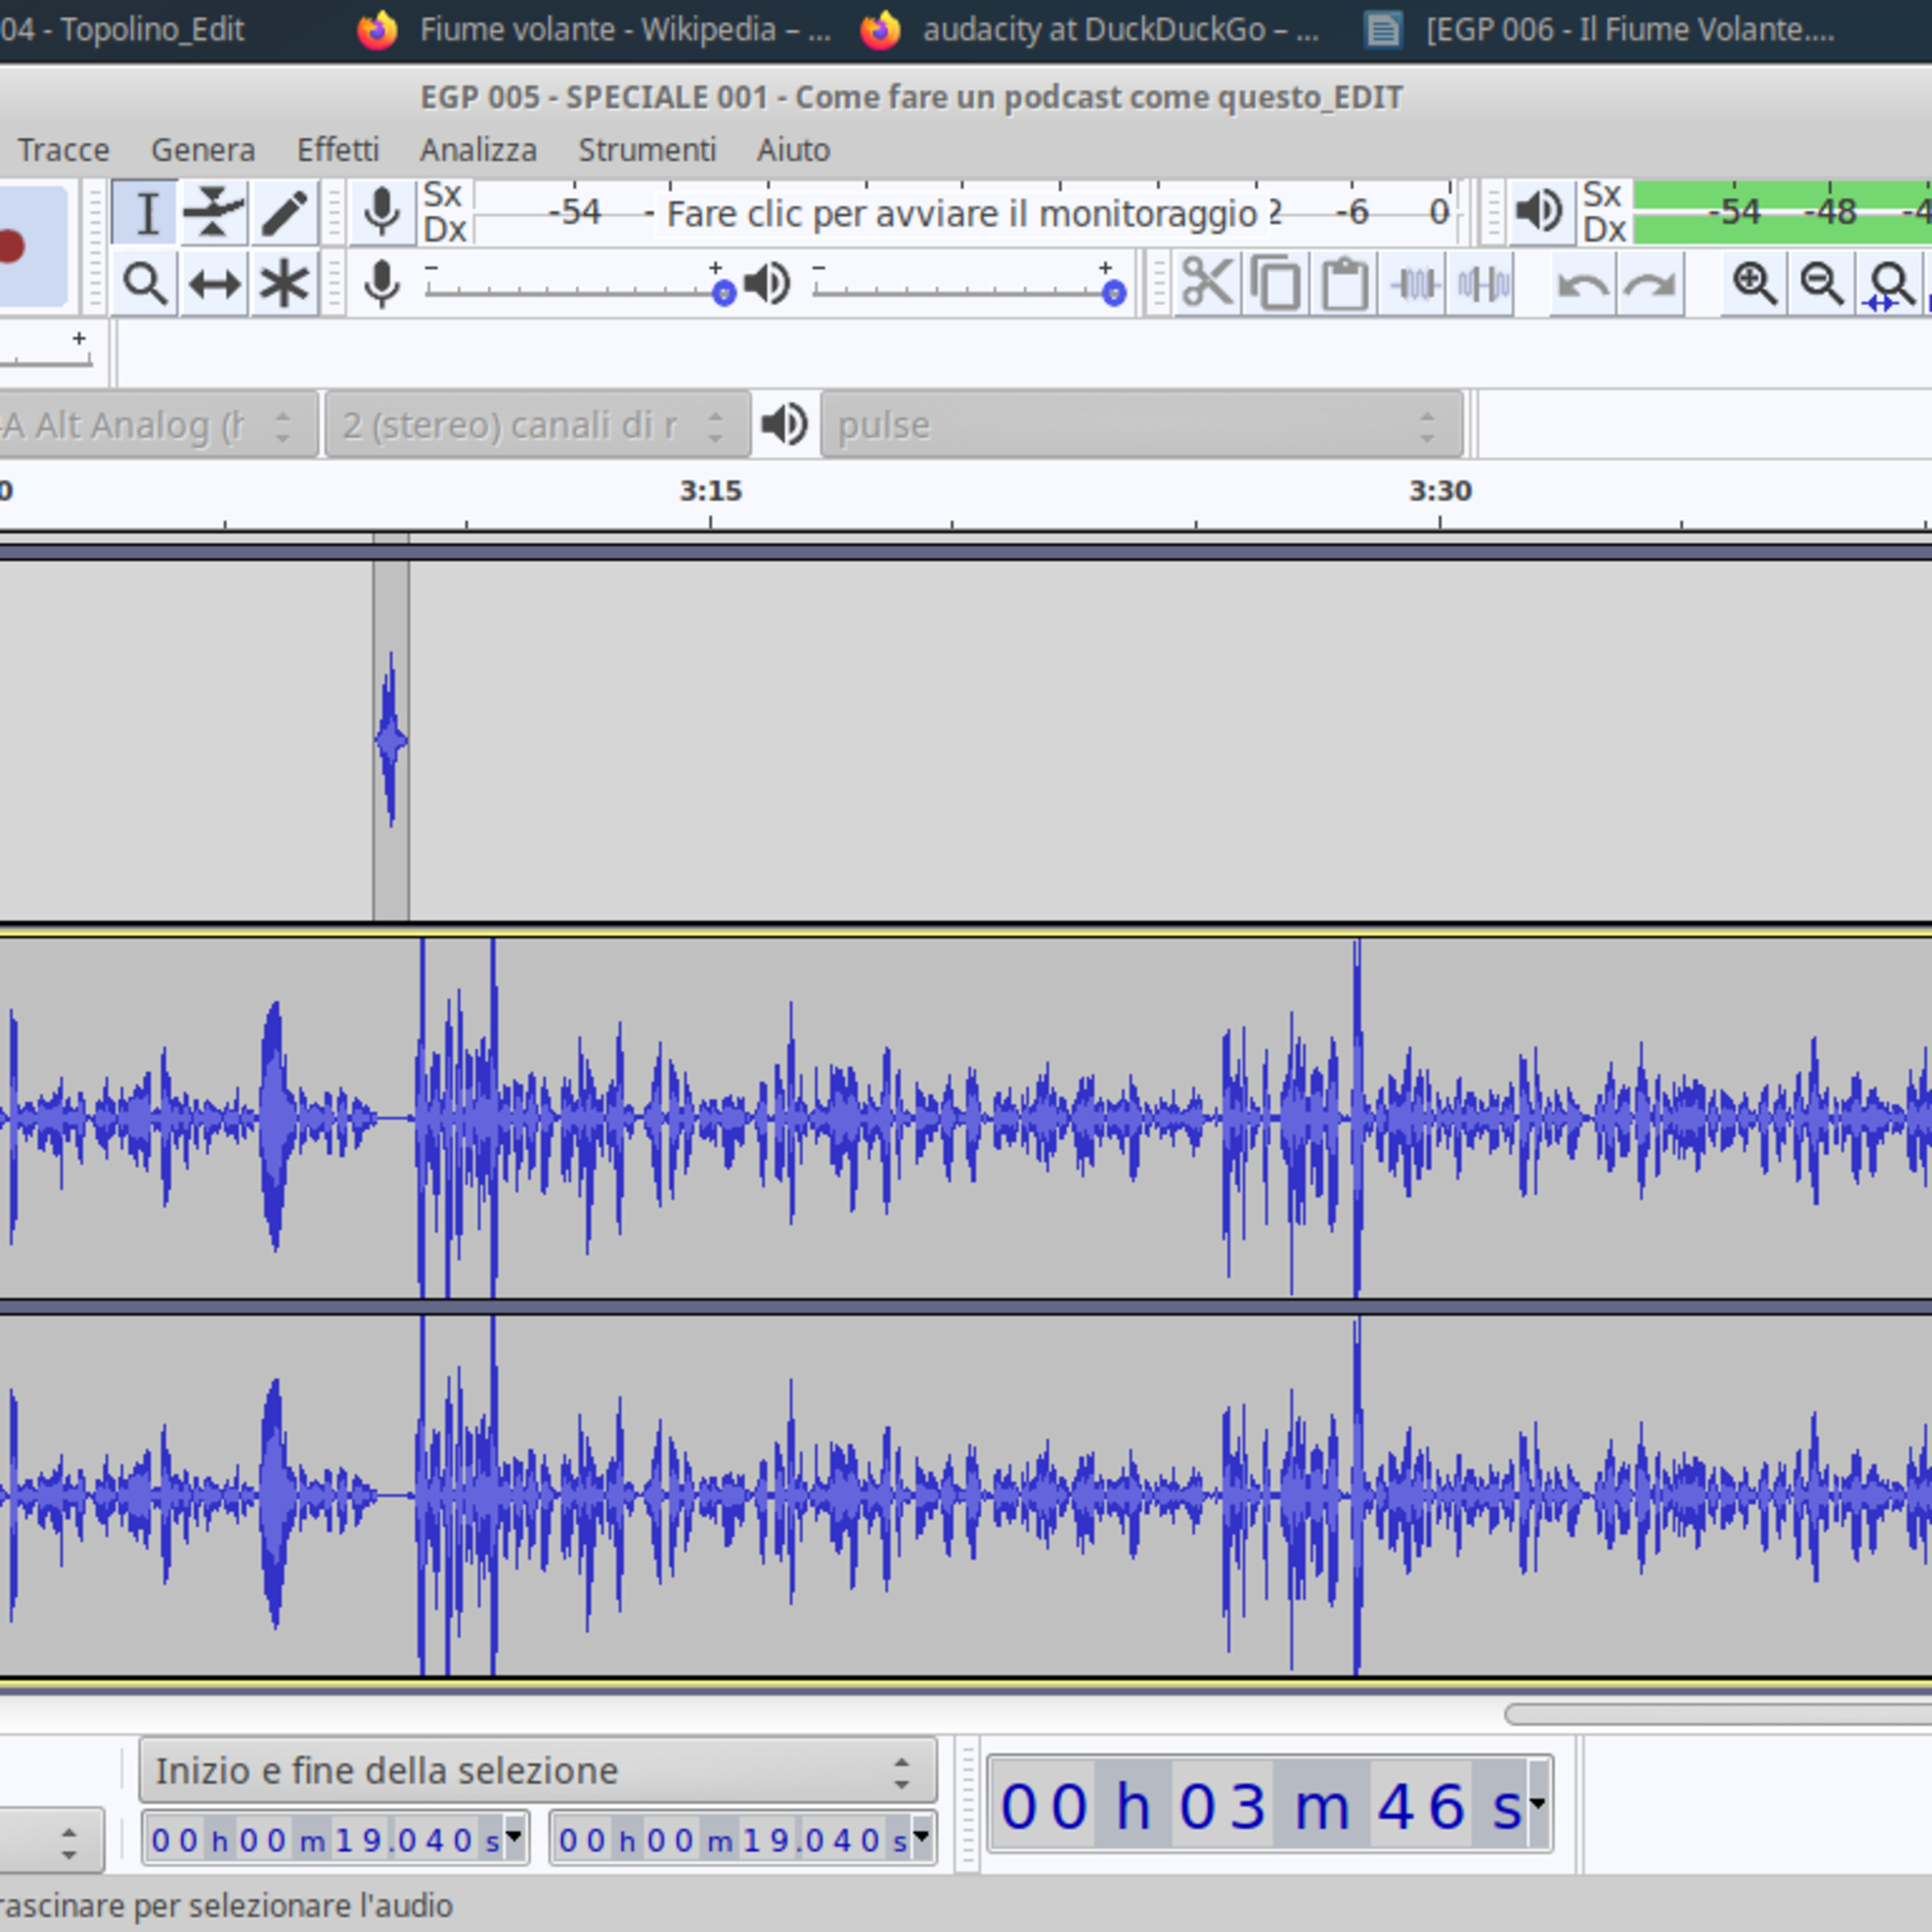This screenshot has height=1932, width=1932.
Task: Switch to audacity at DuckDuckGo Firefox window
Action: [x=1090, y=30]
